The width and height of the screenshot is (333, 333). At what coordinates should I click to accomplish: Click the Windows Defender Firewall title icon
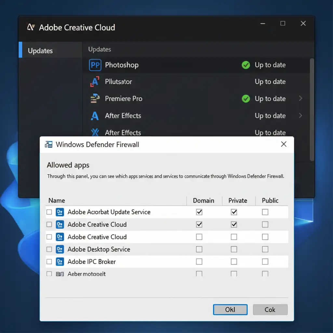tap(49, 144)
